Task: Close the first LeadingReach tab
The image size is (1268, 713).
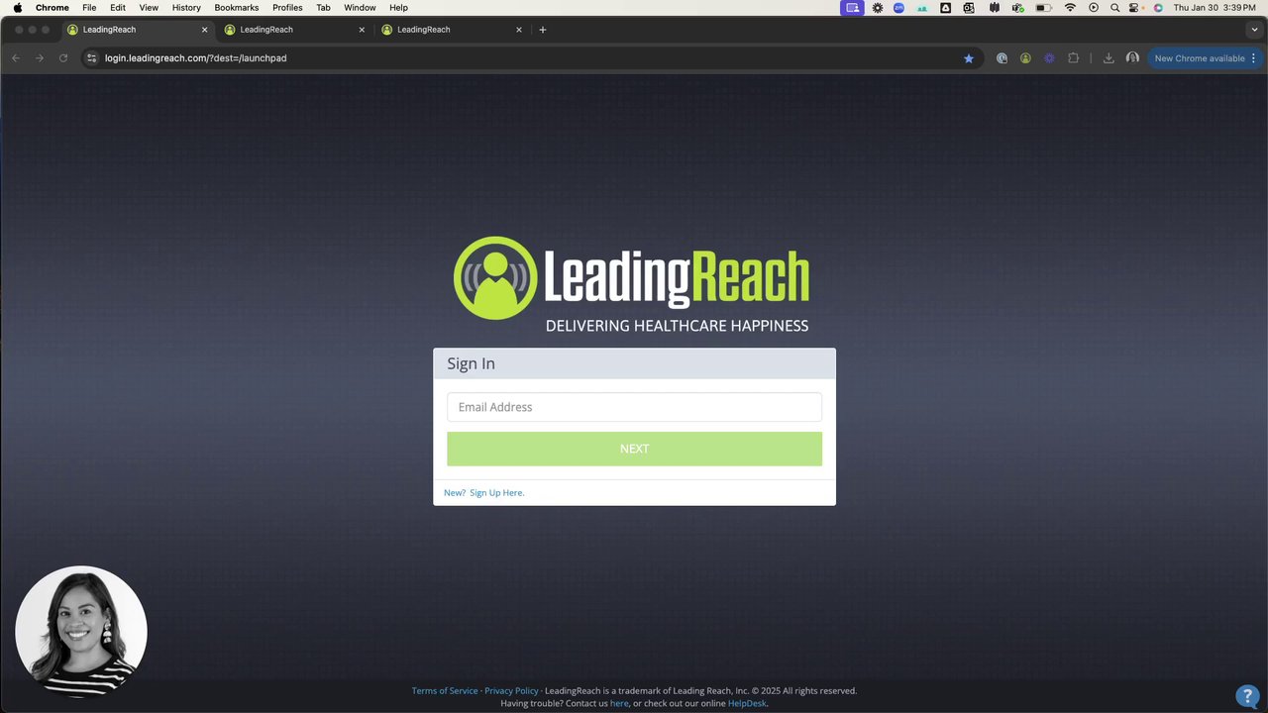Action: pyautogui.click(x=204, y=30)
